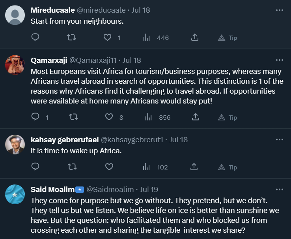The image size is (291, 239).
Task: Open Qamarxaji's profile picture
Action: click(15, 65)
